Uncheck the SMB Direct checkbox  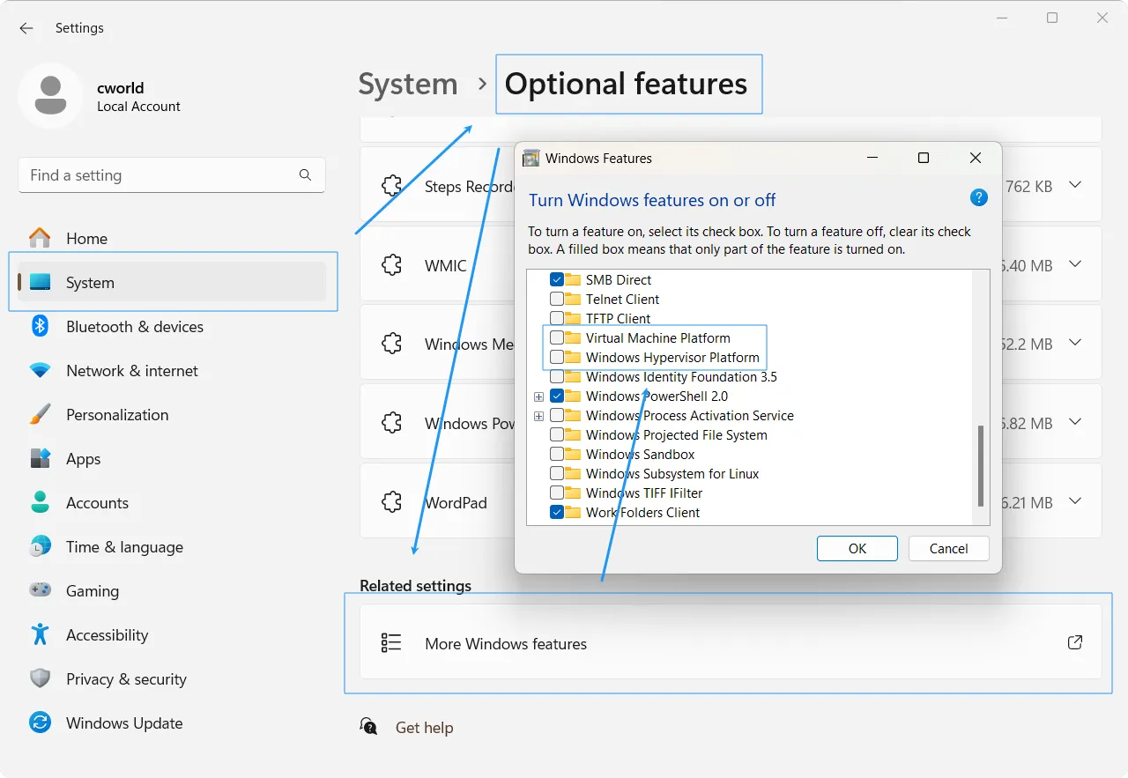(558, 279)
